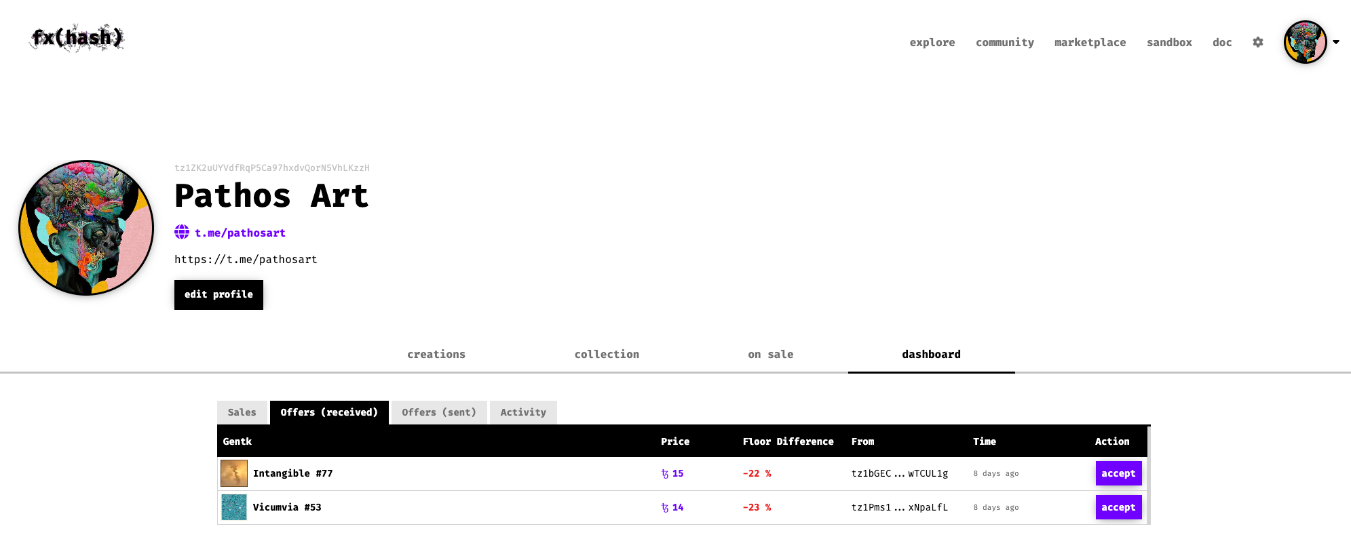Click the Intangible #77 thumbnail
The width and height of the screenshot is (1351, 556).
point(234,473)
